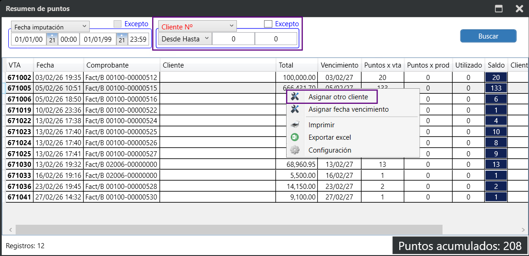Click the horizontal scrollbar under the grid
The image size is (529, 256).
point(229,229)
